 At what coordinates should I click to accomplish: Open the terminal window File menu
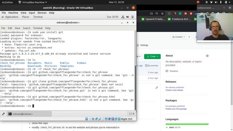pyautogui.click(x=3, y=28)
